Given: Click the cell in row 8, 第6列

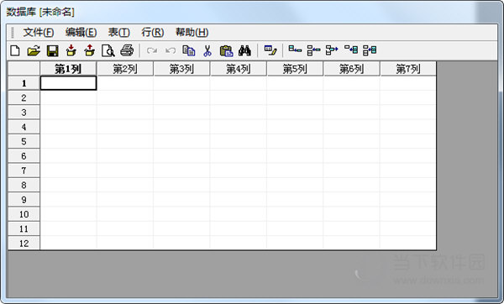Looking at the screenshot, I should point(351,185).
